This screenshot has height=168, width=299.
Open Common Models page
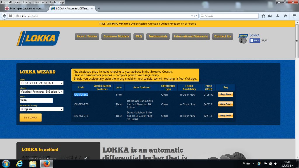pyautogui.click(x=116, y=36)
